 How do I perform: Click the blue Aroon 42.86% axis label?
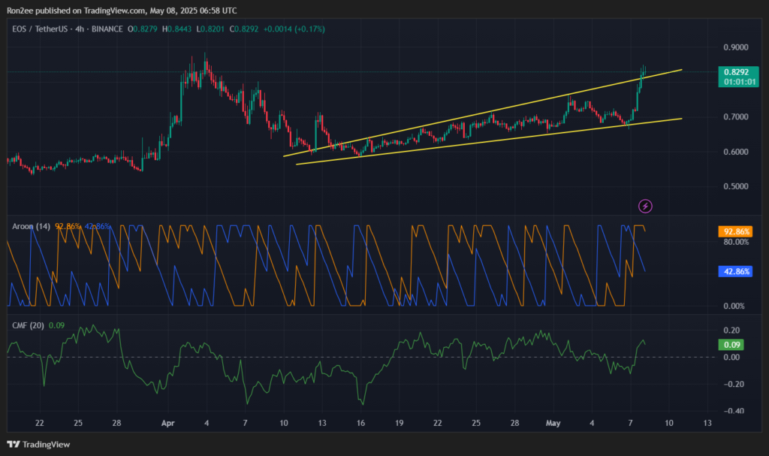coord(734,271)
